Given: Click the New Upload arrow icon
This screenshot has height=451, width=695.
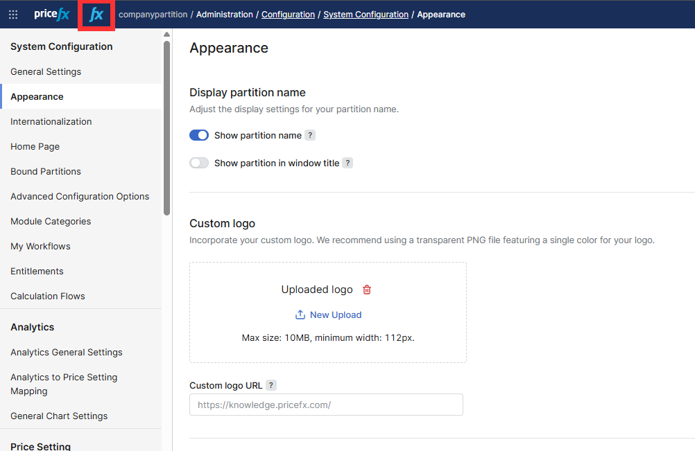Looking at the screenshot, I should (300, 315).
